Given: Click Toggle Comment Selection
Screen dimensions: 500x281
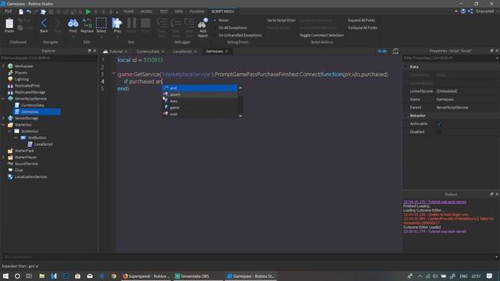Looking at the screenshot, I should pyautogui.click(x=321, y=35).
